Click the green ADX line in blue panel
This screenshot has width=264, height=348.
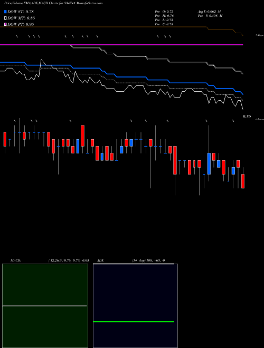point(134,321)
